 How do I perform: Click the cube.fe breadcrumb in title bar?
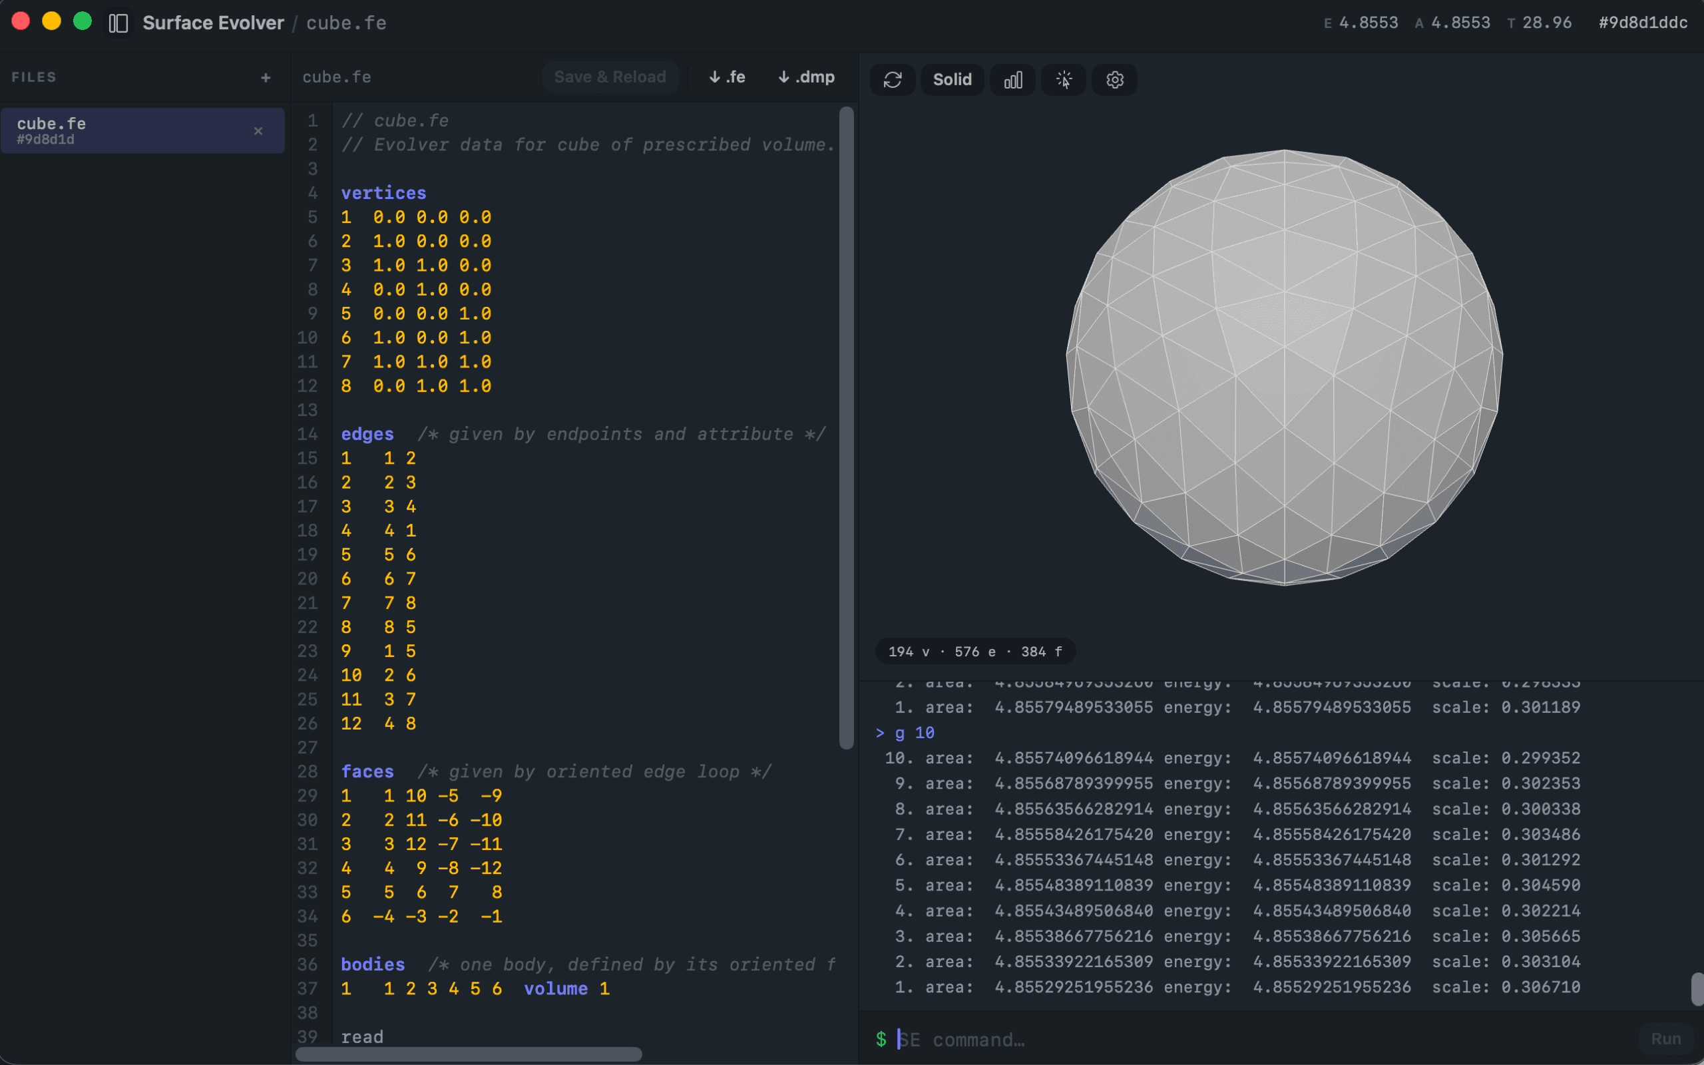346,23
